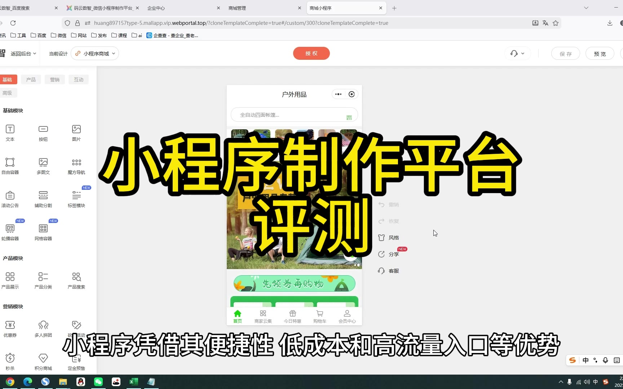This screenshot has width=623, height=389.
Task: Click the browser address bar URL
Action: 241,23
